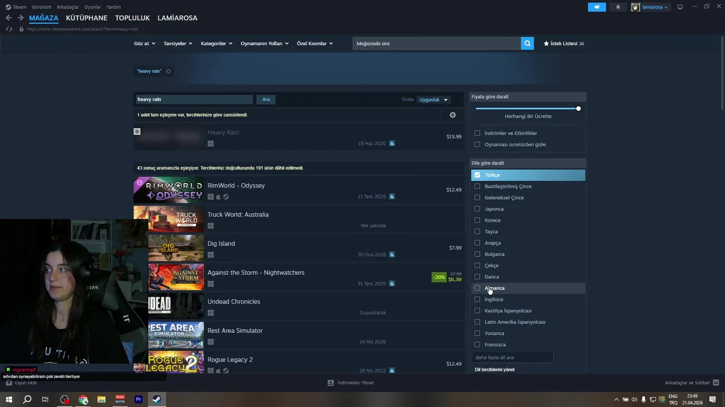Click the download icon beside İndirmeleri Yönet

tap(331, 383)
